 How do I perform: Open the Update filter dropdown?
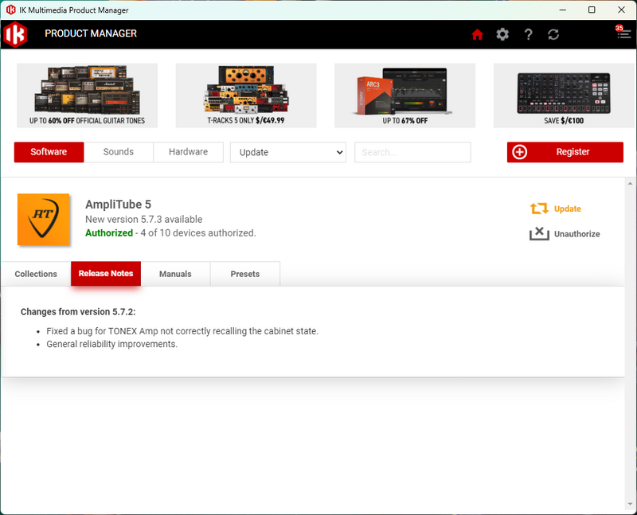click(288, 152)
